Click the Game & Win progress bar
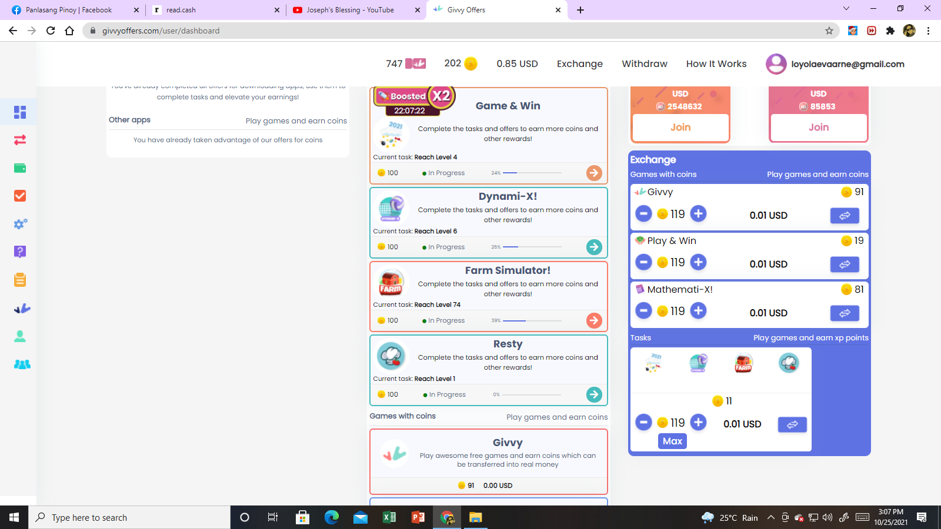941x529 pixels. coord(532,173)
